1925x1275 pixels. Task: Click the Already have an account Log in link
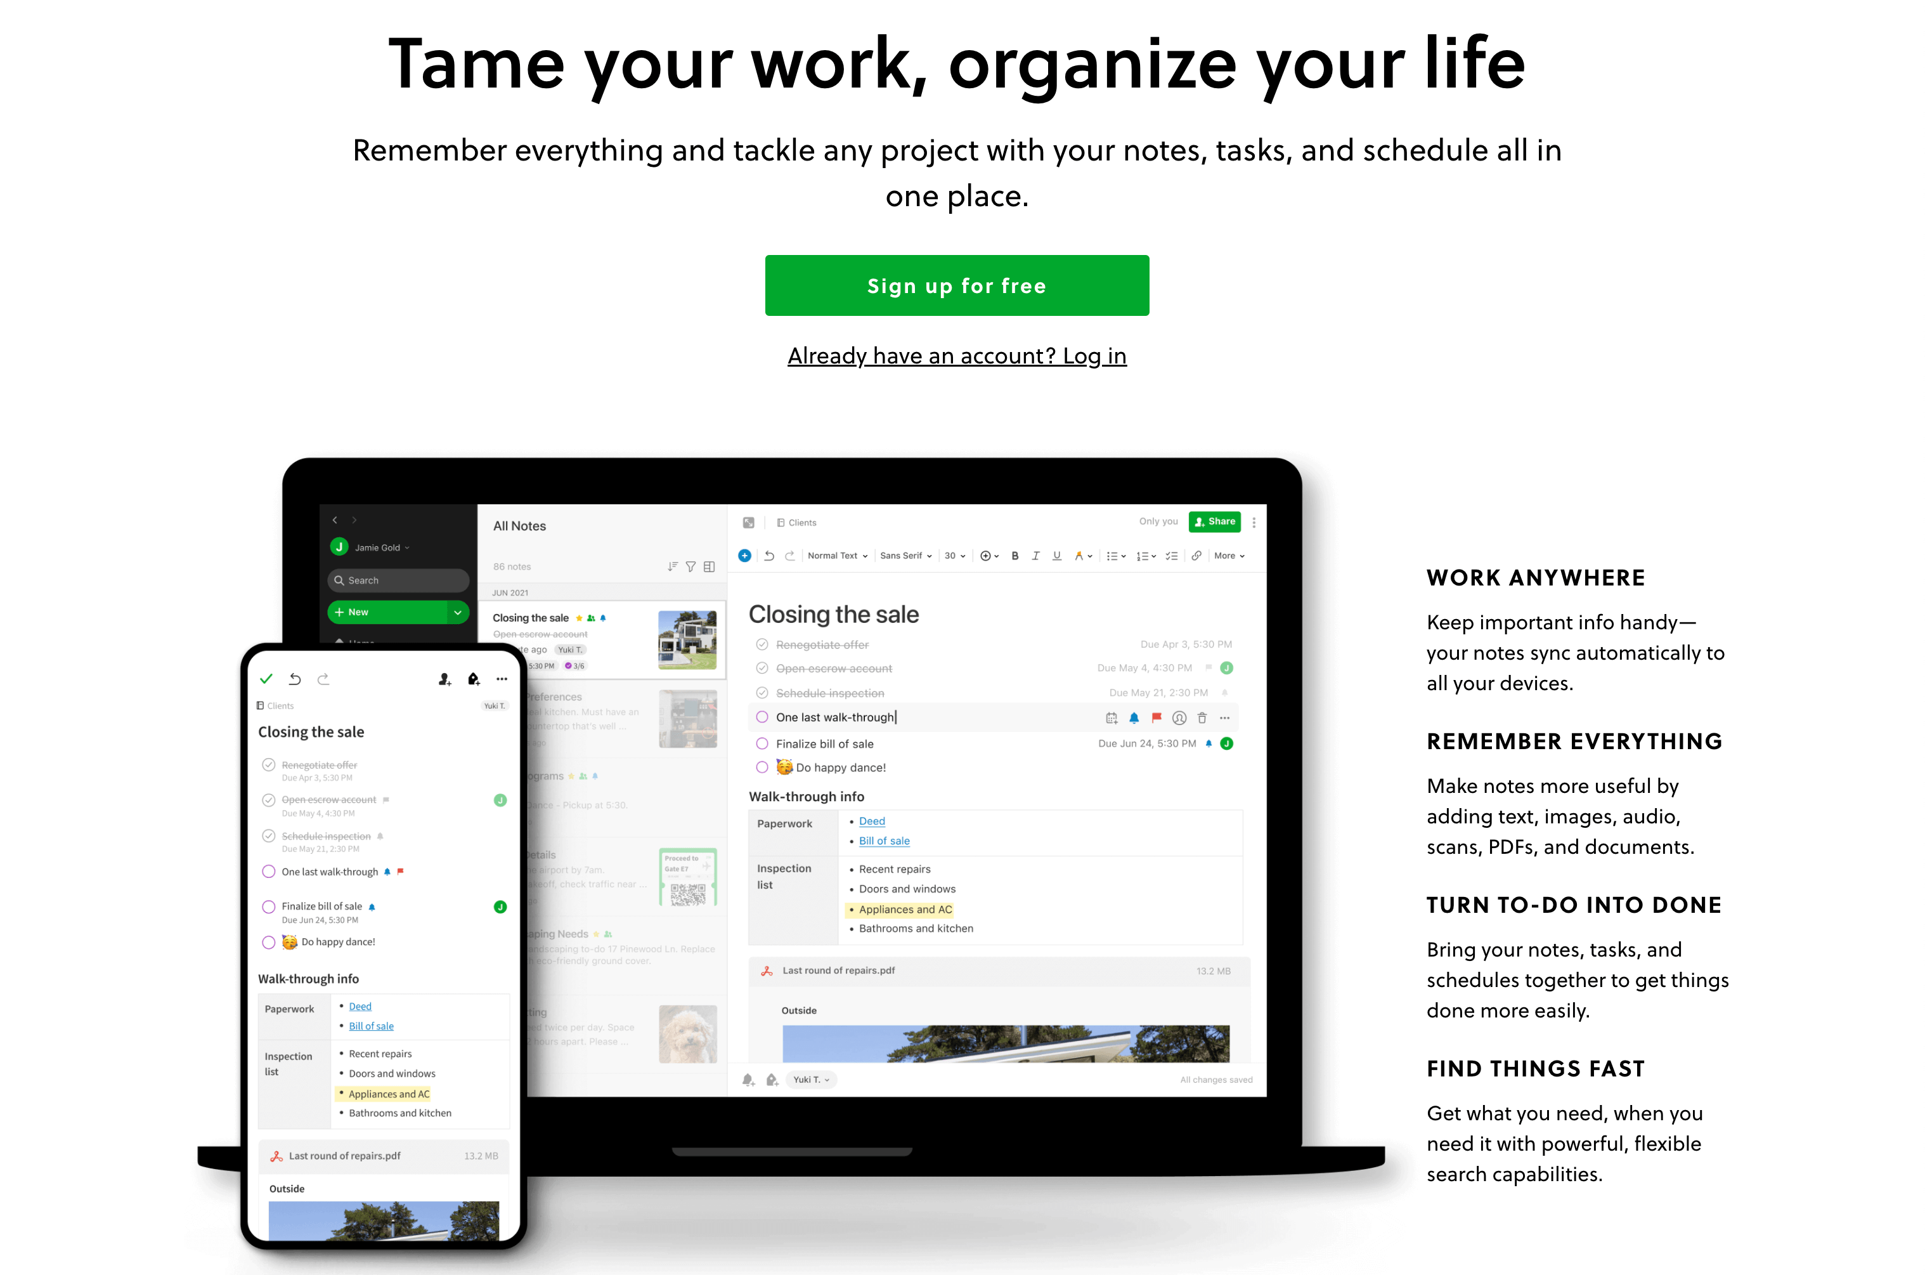point(961,356)
